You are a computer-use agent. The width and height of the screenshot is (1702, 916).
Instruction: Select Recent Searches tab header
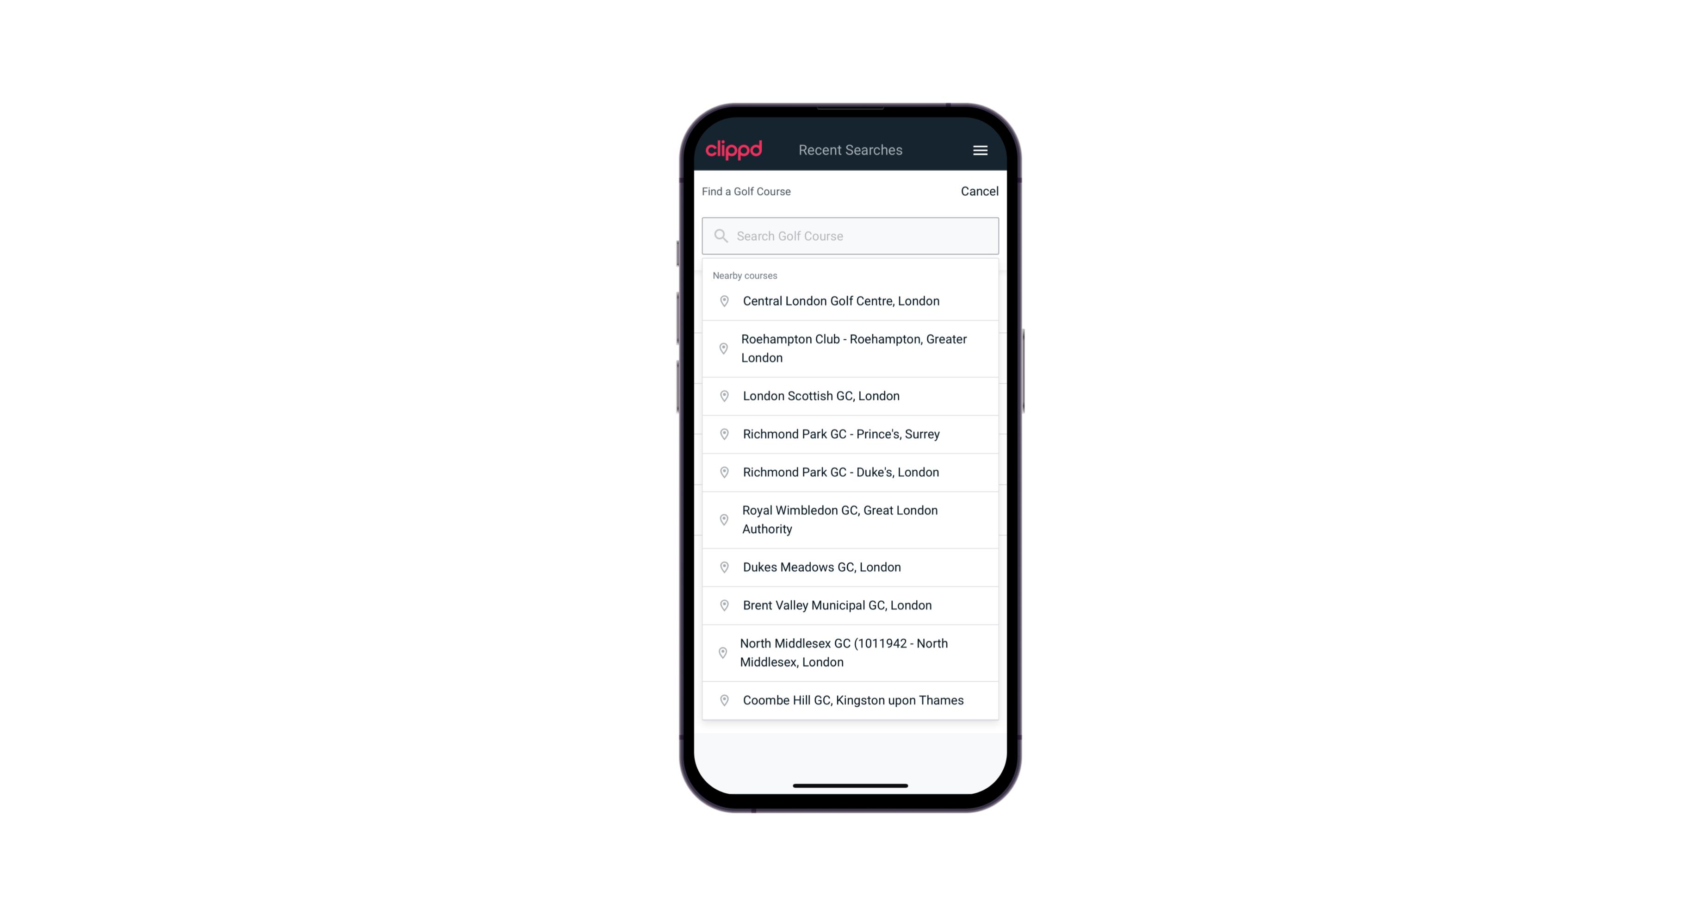850,150
